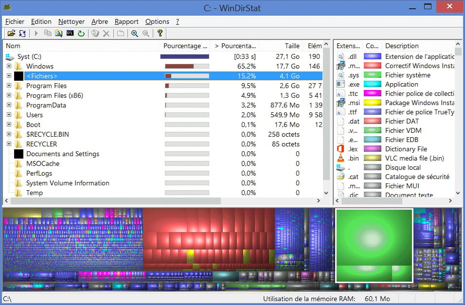Screen dimensions: 465x305
Task: Click the directory tree horizontal scrollbar
Action: pos(116,201)
